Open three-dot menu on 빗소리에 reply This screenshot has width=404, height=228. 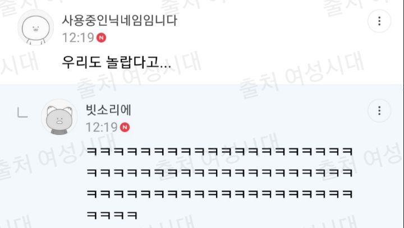pos(379,111)
